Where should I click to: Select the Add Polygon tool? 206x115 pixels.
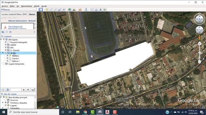[x=51, y=10]
